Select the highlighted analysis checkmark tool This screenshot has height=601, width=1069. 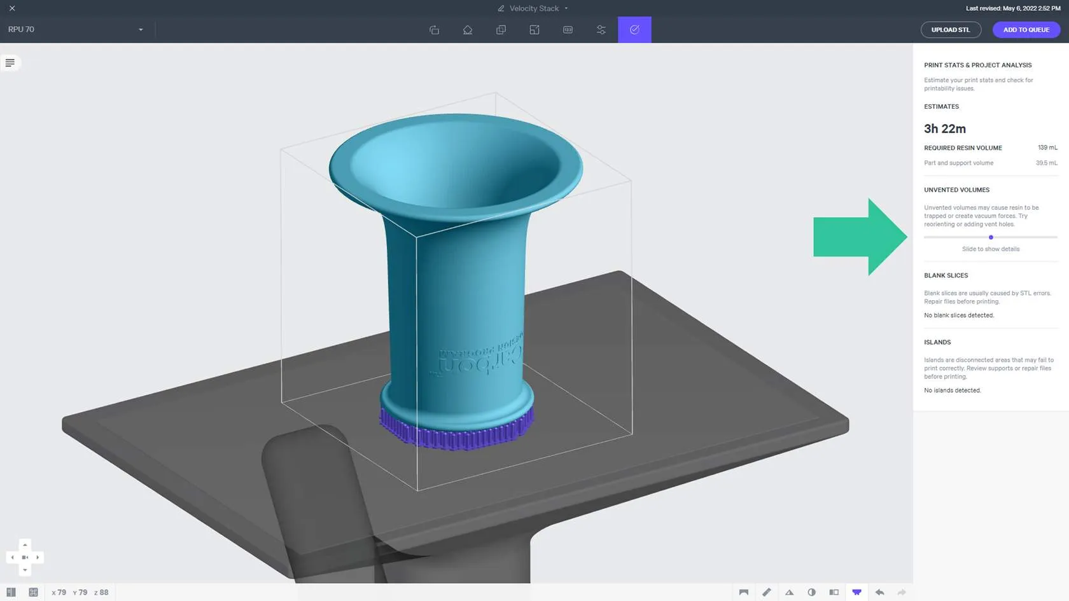pos(634,30)
